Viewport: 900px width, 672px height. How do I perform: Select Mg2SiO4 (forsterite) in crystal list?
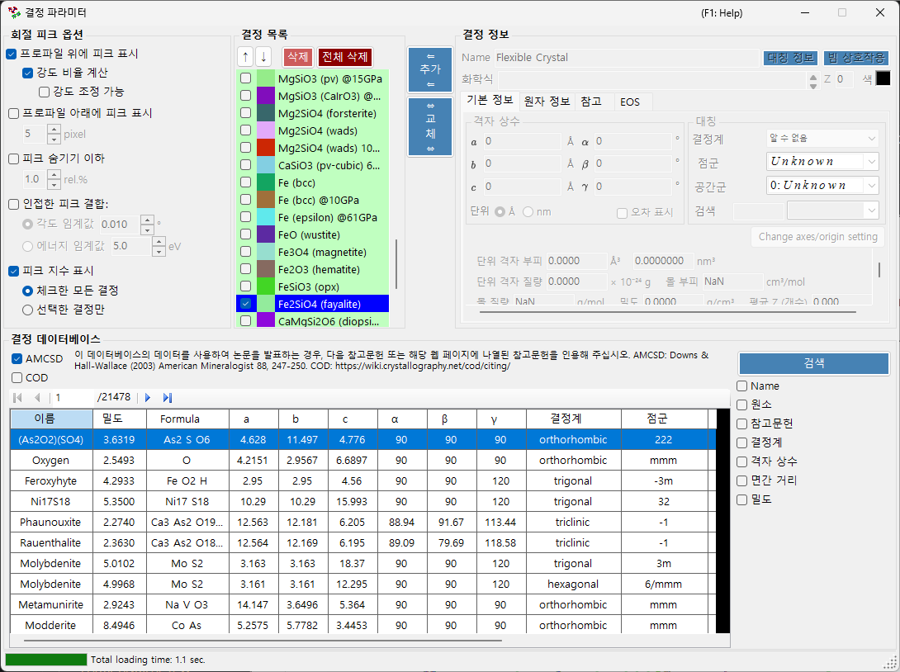(327, 114)
